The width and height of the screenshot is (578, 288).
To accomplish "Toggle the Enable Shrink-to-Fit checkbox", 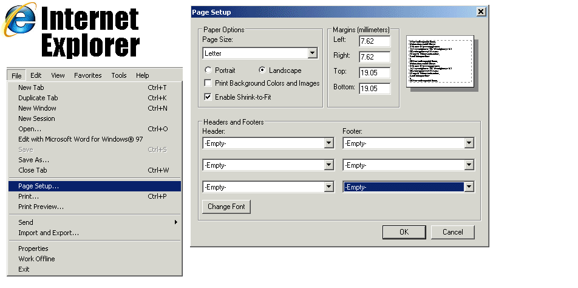I will tap(209, 97).
